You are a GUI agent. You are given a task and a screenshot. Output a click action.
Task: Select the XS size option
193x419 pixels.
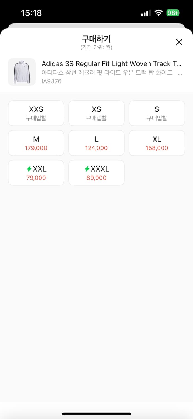[x=96, y=113]
